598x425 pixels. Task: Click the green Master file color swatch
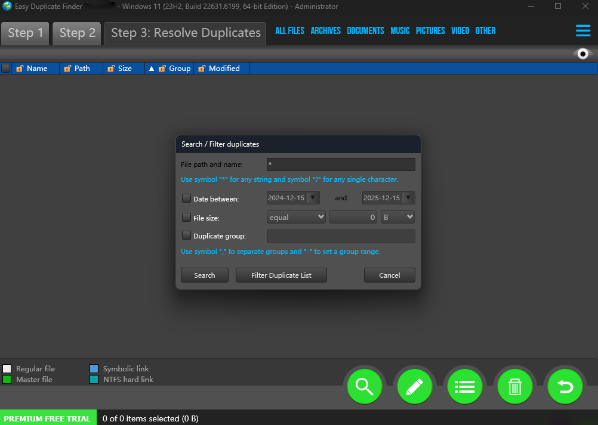pos(7,379)
